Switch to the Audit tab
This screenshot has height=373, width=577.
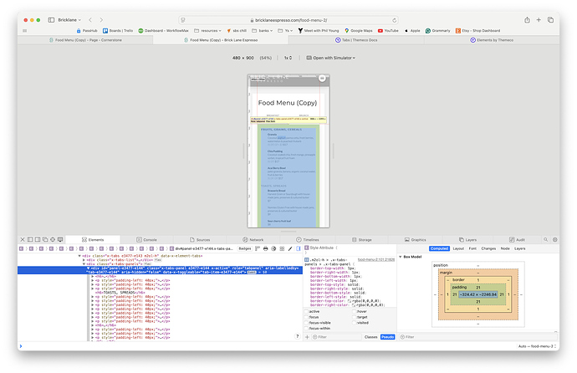pyautogui.click(x=518, y=239)
